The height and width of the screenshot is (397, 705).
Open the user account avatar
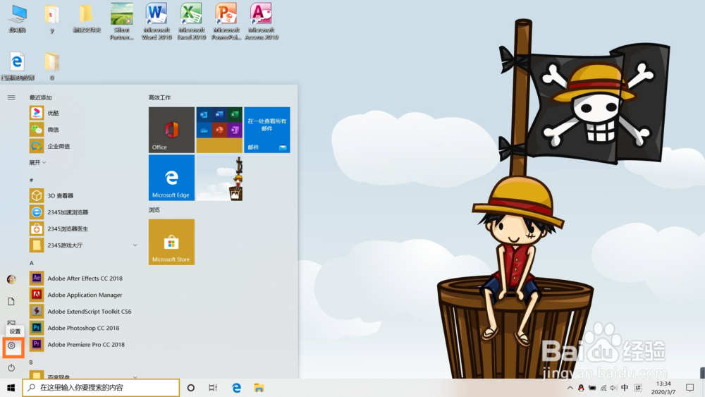click(11, 279)
